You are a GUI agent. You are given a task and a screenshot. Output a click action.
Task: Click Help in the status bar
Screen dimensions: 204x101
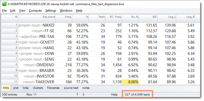click(114, 95)
